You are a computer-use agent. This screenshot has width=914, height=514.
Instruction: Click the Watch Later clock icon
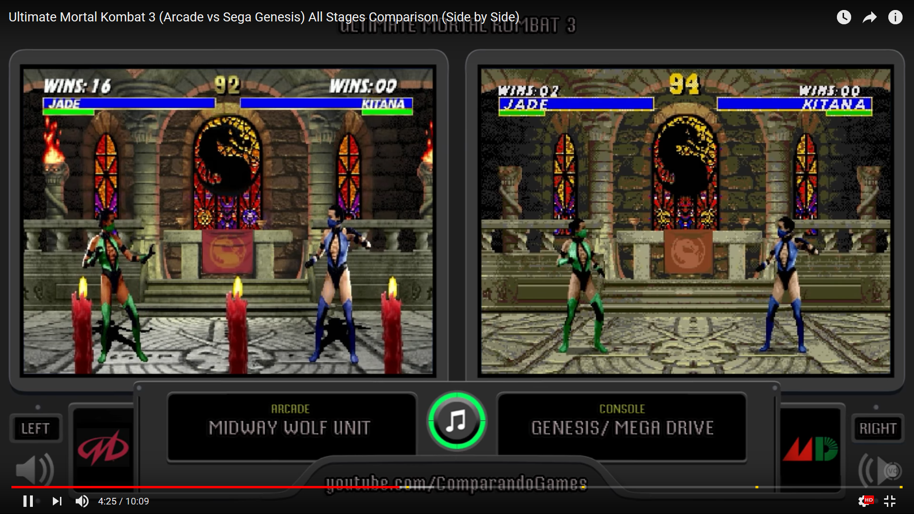click(x=844, y=18)
